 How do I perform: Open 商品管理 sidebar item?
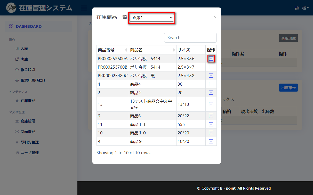point(28,132)
